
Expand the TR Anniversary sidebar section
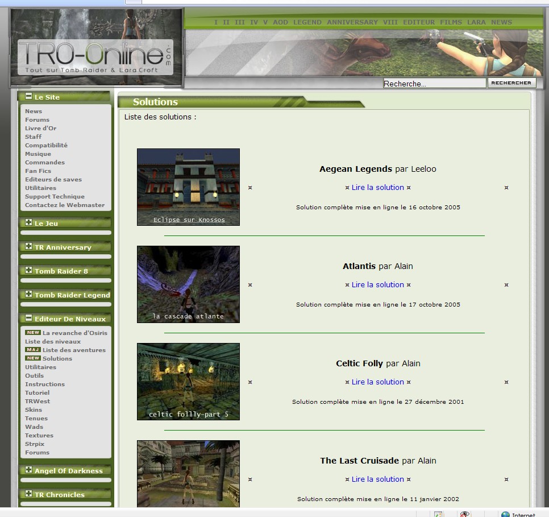pyautogui.click(x=29, y=246)
